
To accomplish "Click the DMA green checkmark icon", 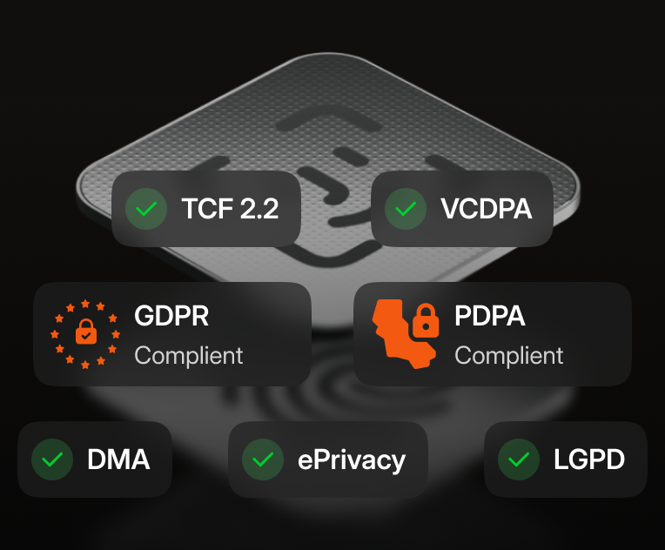I will [x=52, y=459].
